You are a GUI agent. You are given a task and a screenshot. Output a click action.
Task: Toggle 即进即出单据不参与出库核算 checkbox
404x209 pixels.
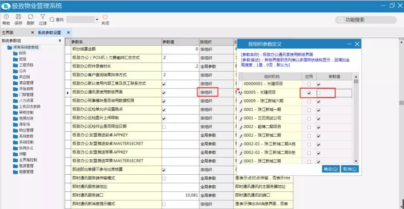(164, 170)
